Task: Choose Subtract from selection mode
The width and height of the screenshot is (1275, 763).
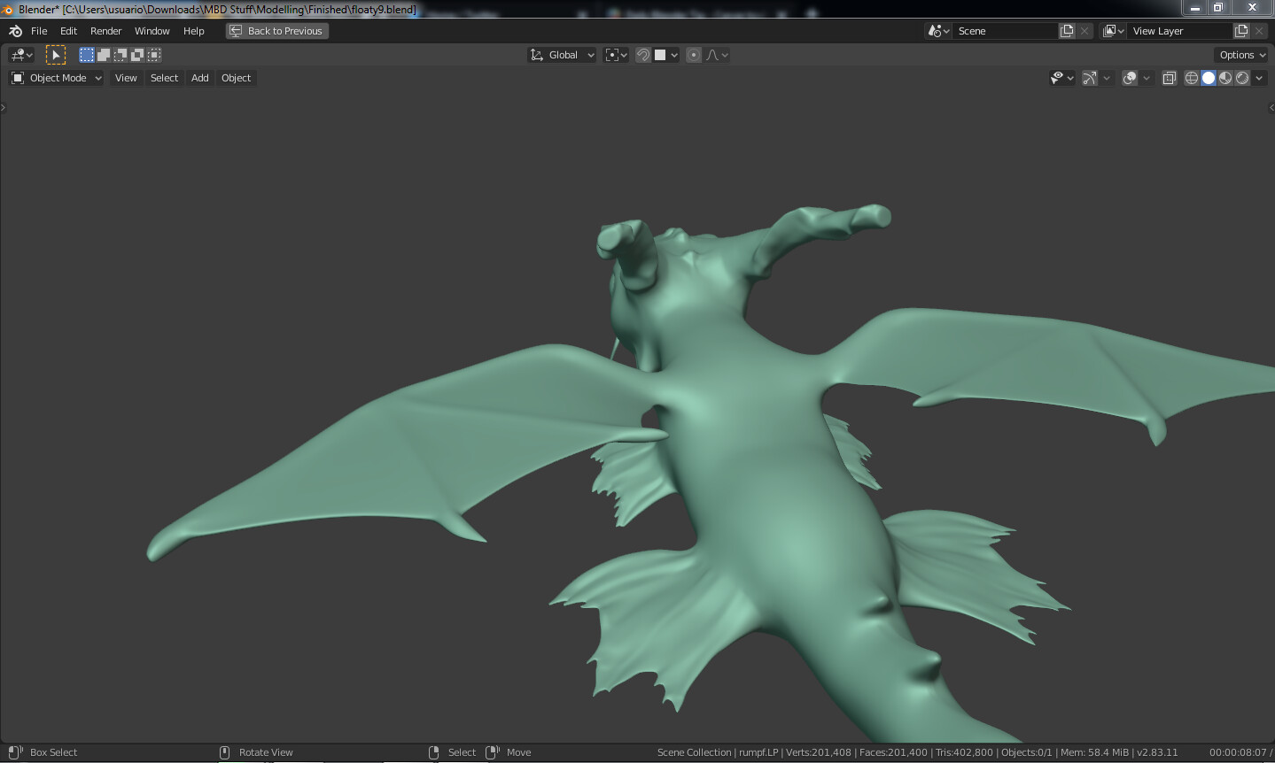Action: (x=121, y=55)
